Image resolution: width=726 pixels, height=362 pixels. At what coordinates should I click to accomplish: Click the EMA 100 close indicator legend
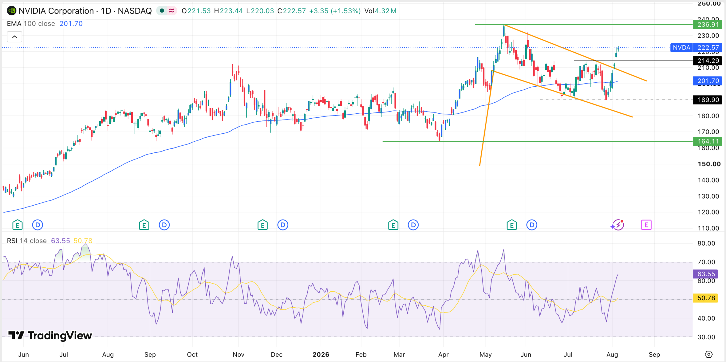point(31,24)
